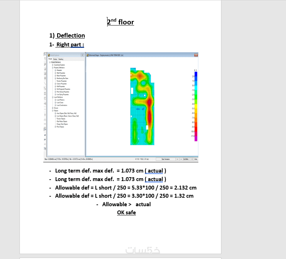Close the Deformed Shape window
286x259 pixels.
coord(196,55)
